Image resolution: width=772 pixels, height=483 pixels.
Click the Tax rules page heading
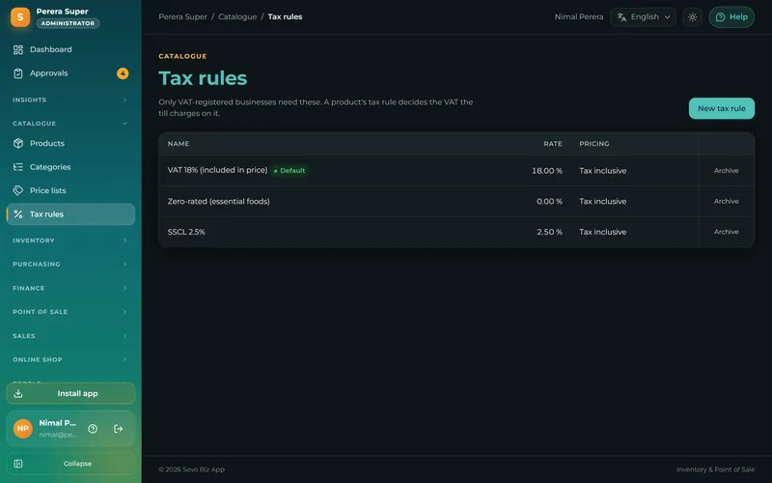pyautogui.click(x=203, y=78)
